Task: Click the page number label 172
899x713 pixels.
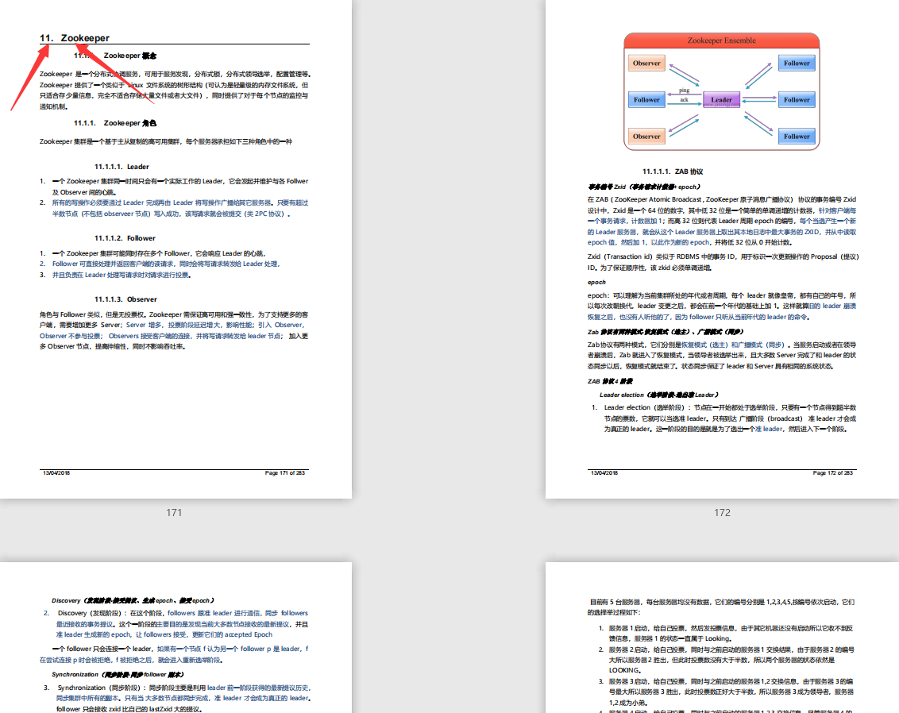Action: [x=722, y=512]
